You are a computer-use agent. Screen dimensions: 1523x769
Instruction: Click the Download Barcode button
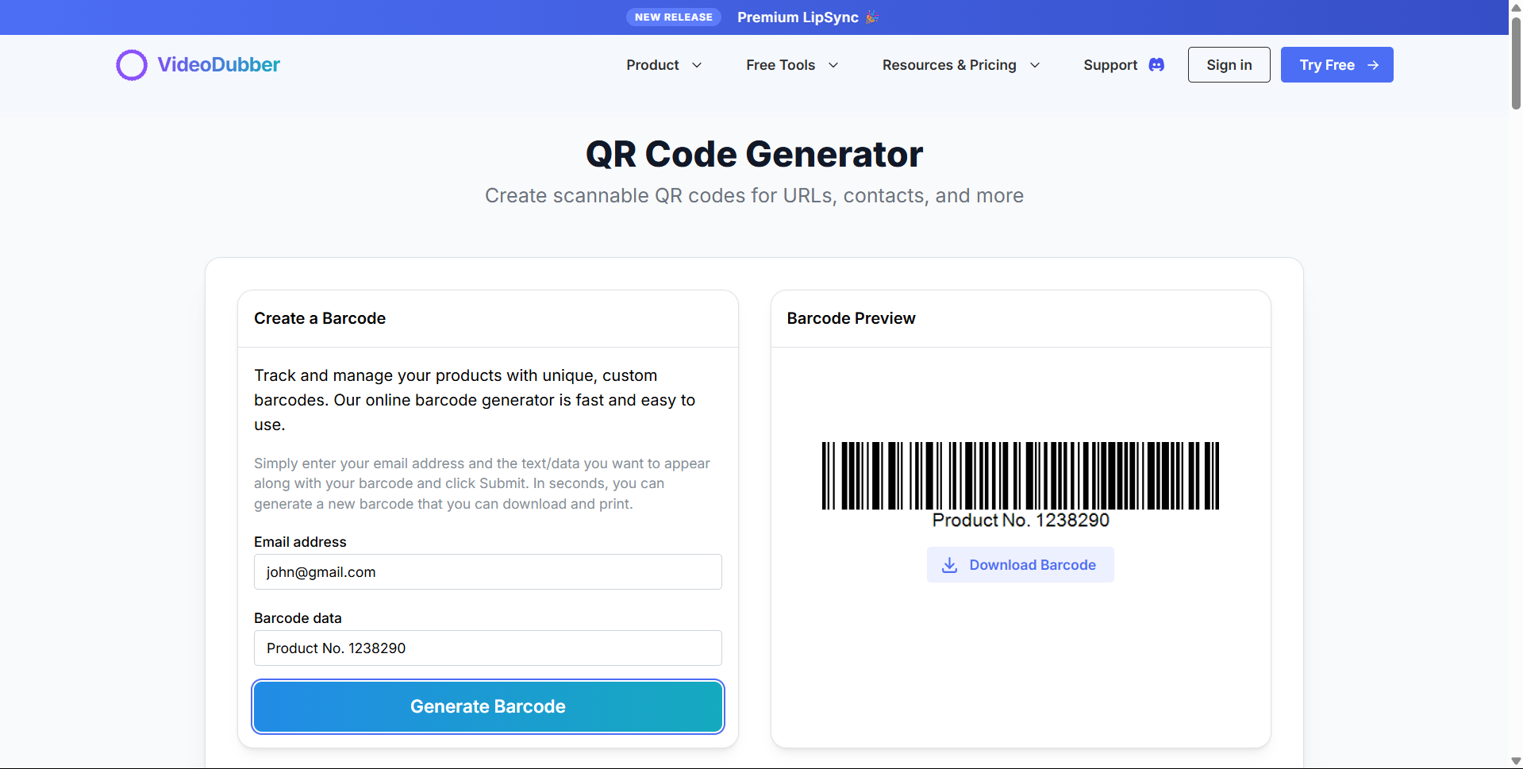(x=1020, y=564)
